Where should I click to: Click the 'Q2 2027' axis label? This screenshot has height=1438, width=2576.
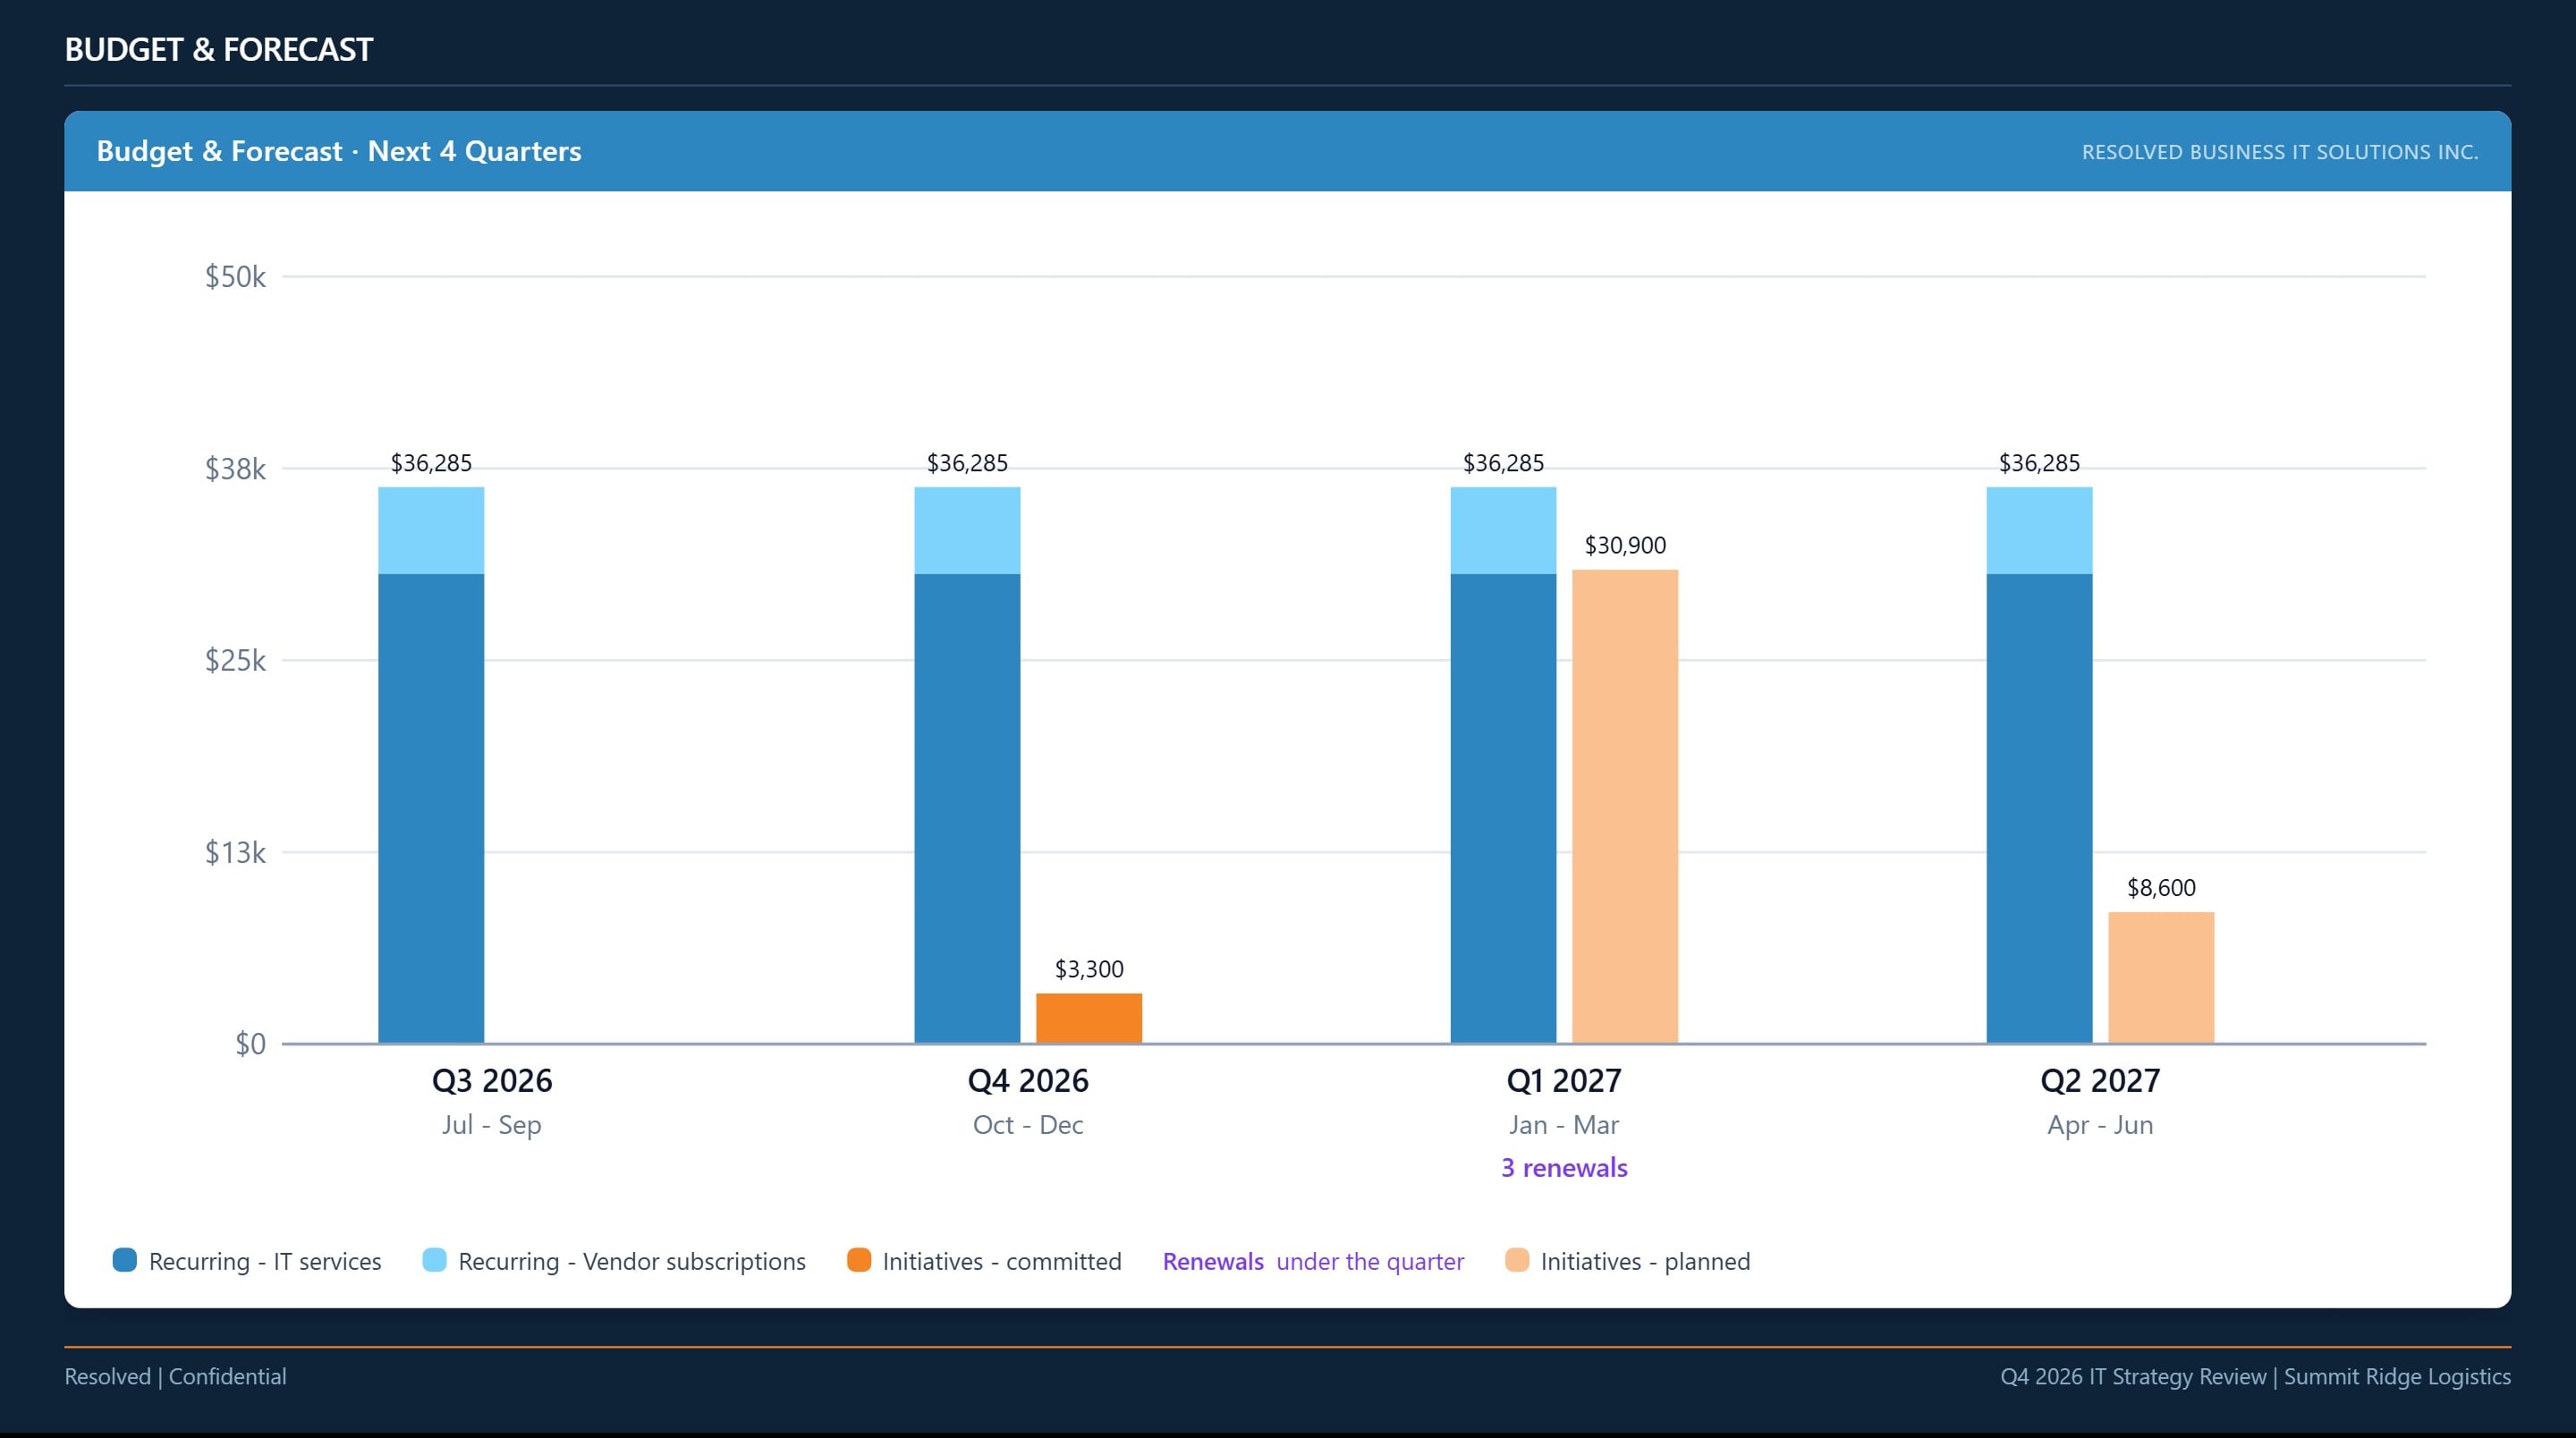2100,1080
